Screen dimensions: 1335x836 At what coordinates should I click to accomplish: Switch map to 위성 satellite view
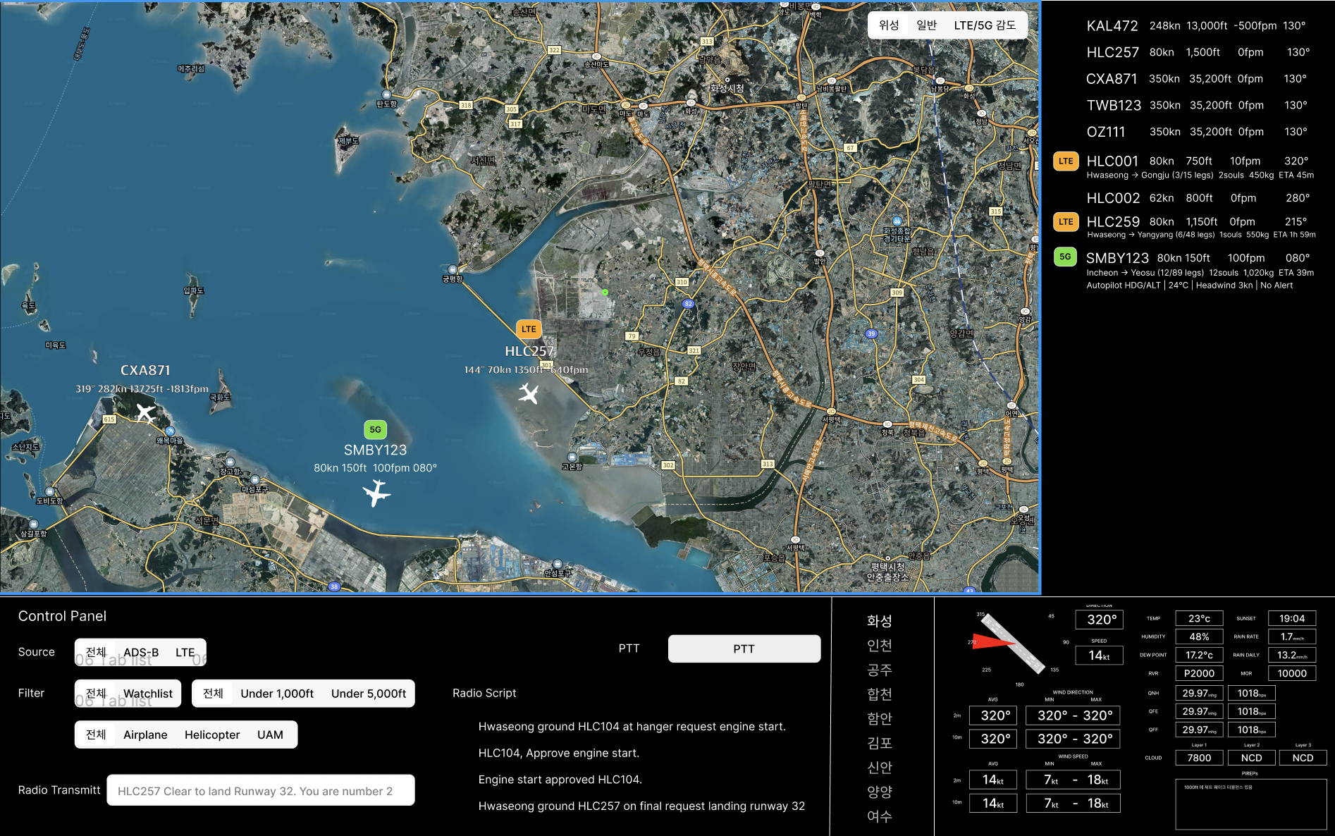pos(889,25)
